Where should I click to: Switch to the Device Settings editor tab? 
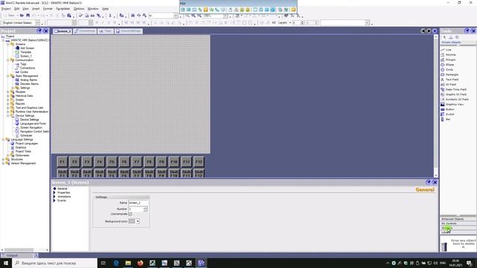pos(128,31)
